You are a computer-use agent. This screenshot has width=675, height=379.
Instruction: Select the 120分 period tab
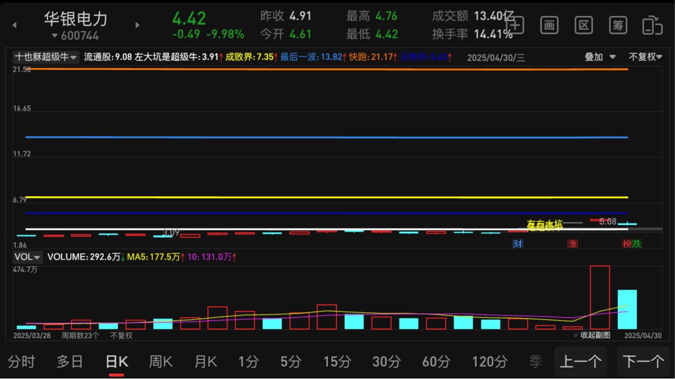pos(489,362)
